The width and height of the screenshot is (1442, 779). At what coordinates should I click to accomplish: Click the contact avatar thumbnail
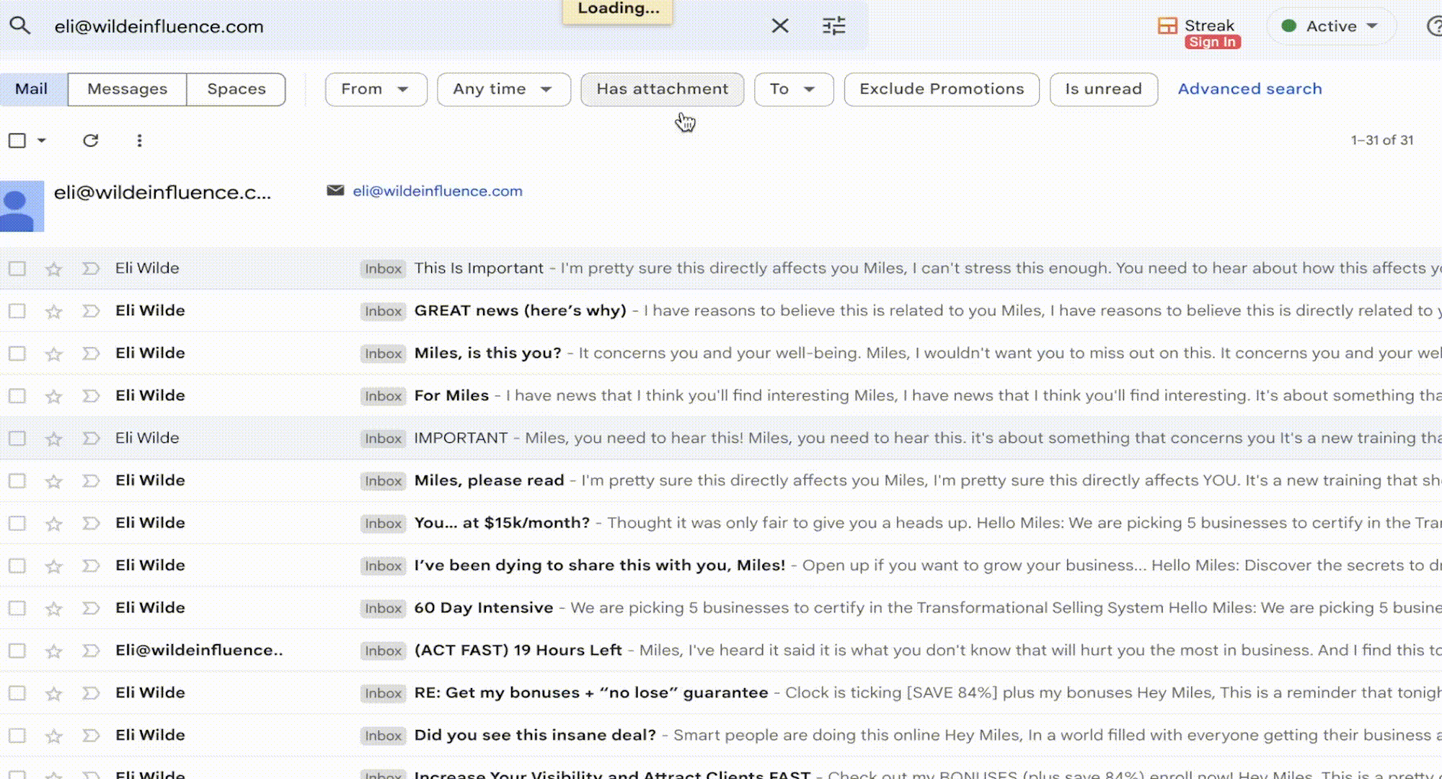point(22,206)
